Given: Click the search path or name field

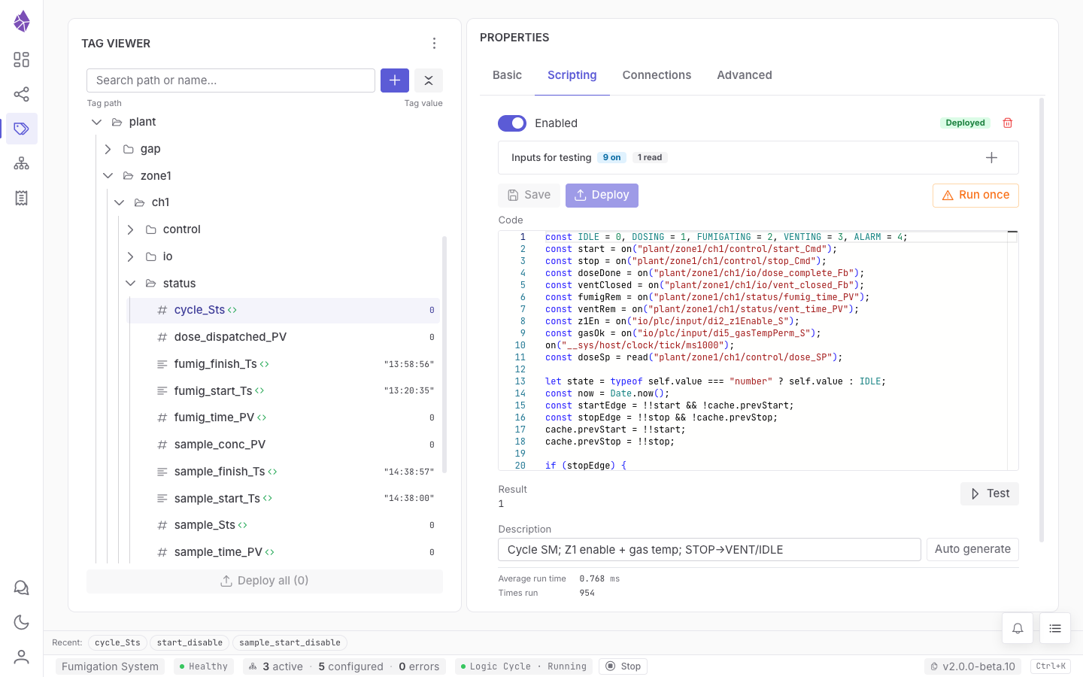Looking at the screenshot, I should click(x=231, y=80).
